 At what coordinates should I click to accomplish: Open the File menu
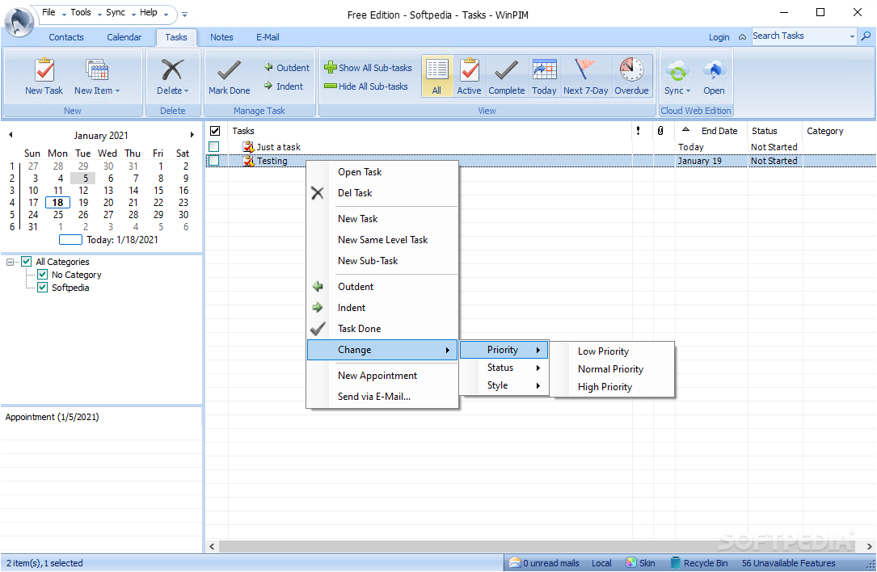pos(48,12)
